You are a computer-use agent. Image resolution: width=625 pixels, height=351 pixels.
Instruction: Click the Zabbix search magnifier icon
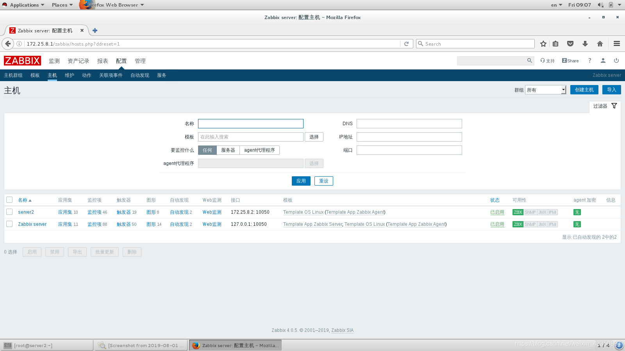530,60
